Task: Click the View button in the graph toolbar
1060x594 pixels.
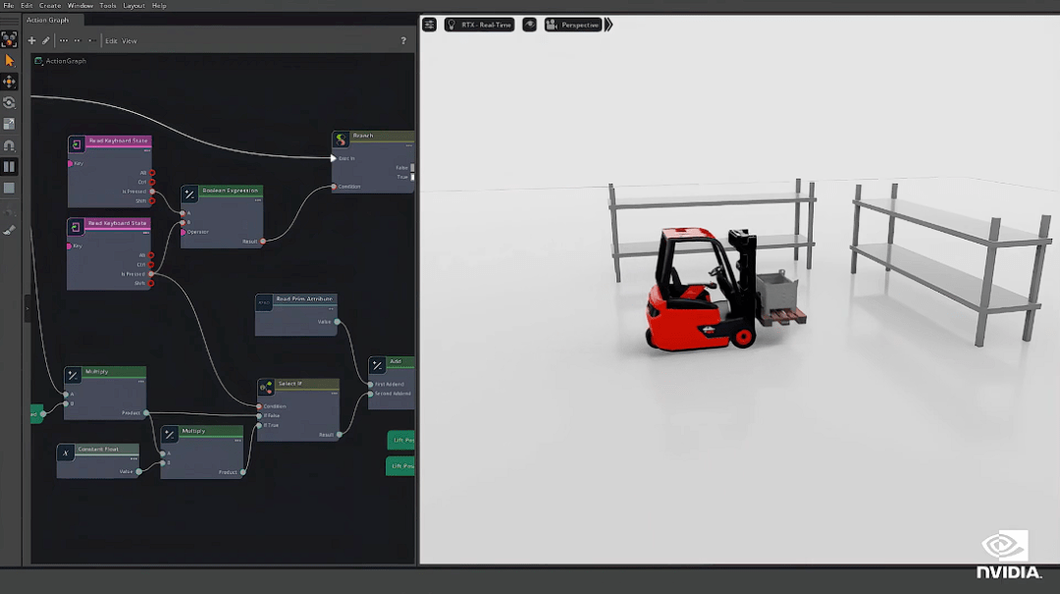Action: pyautogui.click(x=130, y=41)
